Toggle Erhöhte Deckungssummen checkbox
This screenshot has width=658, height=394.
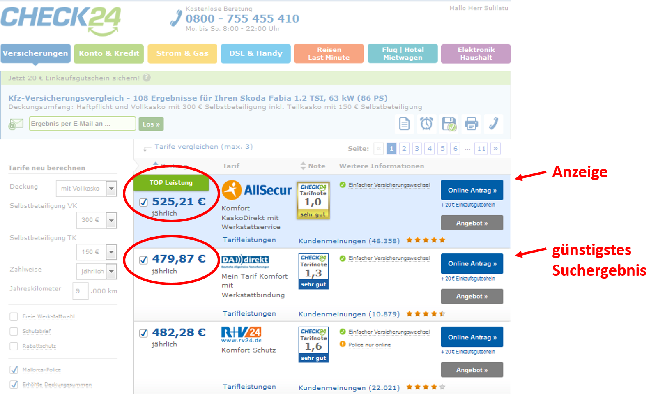(x=14, y=385)
